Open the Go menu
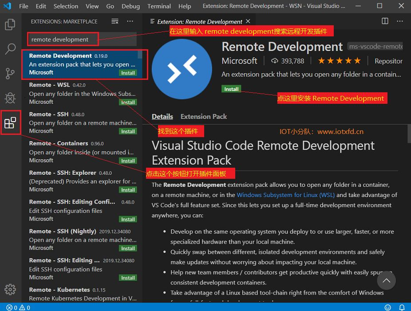 point(110,6)
